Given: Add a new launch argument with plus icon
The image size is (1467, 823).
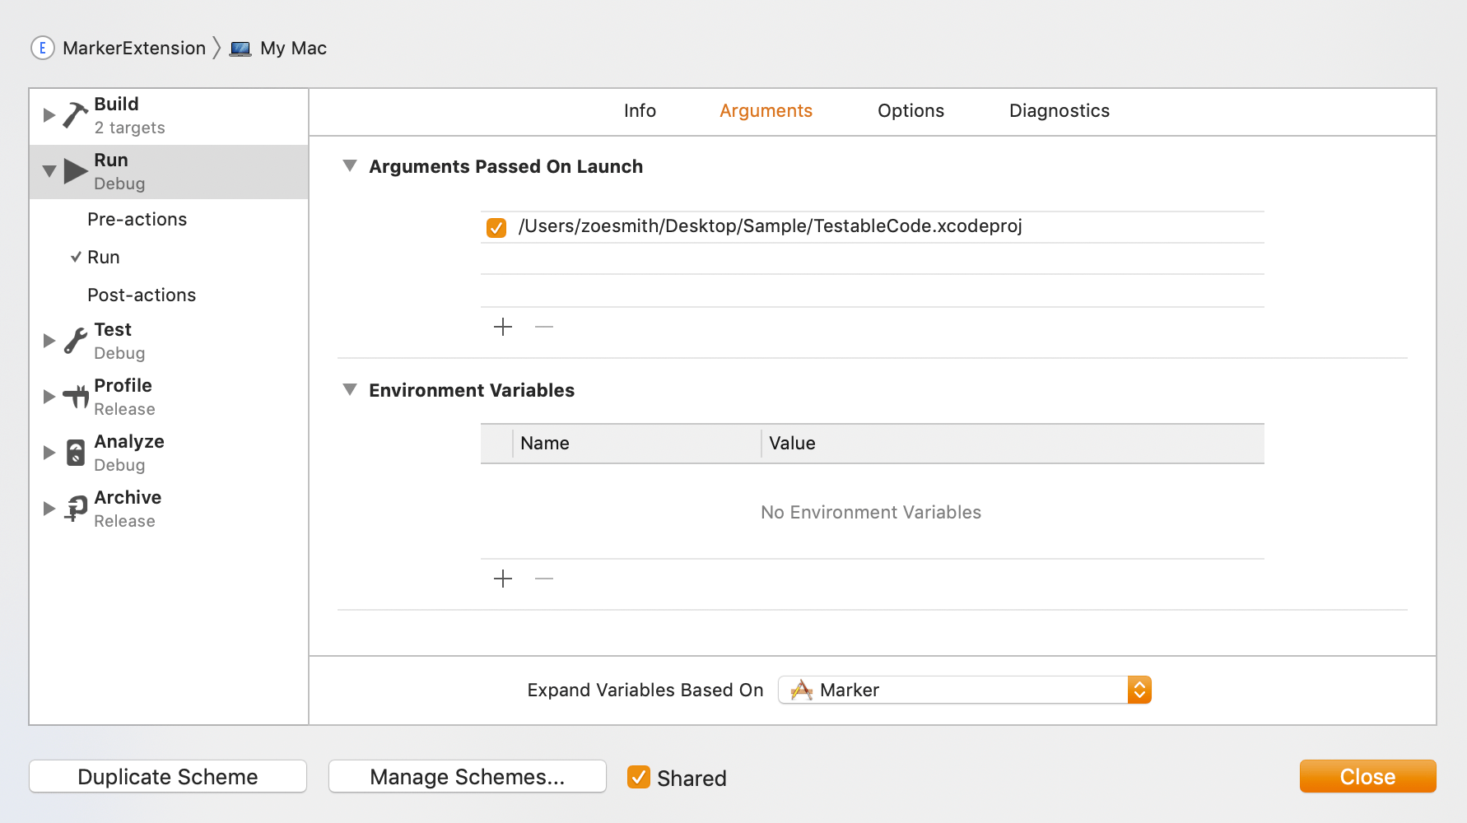Looking at the screenshot, I should [x=503, y=327].
